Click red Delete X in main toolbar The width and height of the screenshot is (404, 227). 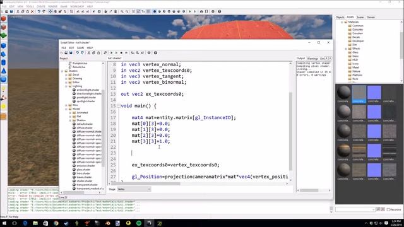(32, 11)
